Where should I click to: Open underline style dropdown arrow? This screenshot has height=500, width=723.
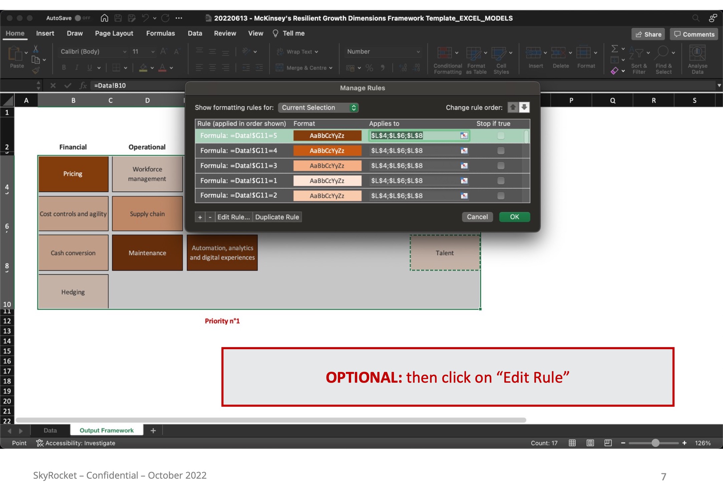(99, 68)
